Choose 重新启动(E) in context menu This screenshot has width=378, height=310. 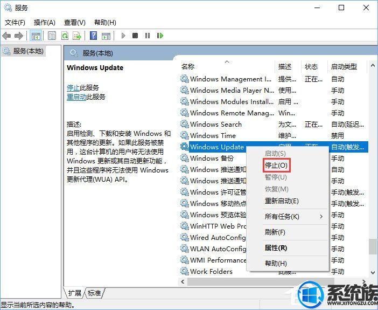tap(282, 201)
